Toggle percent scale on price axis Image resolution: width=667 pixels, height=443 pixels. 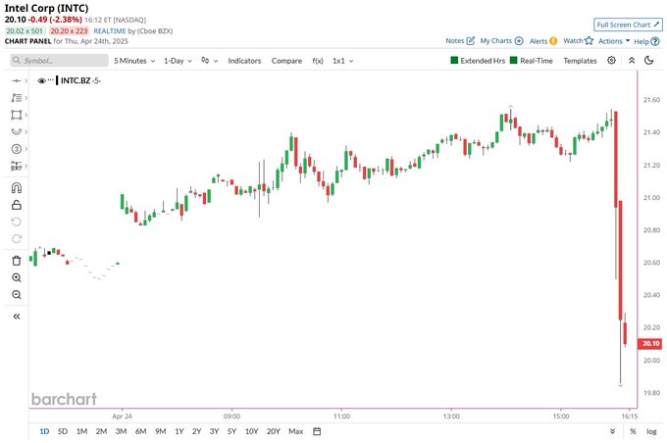pos(633,431)
